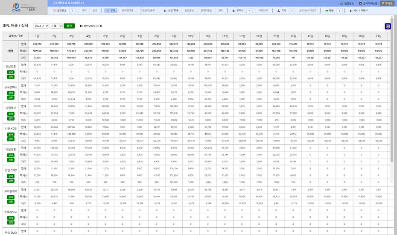397x235 pixels.
Task: Download the Excel export icon
Action: tap(388, 26)
